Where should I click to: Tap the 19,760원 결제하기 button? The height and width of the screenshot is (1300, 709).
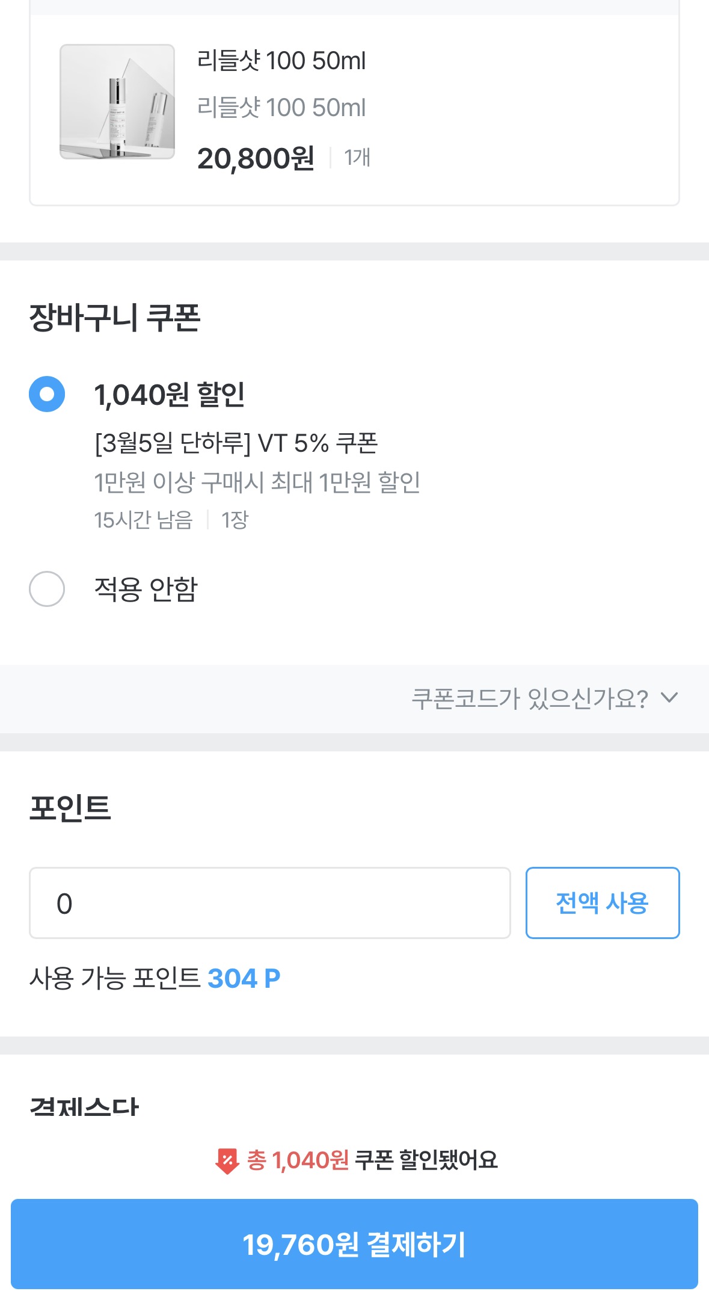click(x=354, y=1244)
